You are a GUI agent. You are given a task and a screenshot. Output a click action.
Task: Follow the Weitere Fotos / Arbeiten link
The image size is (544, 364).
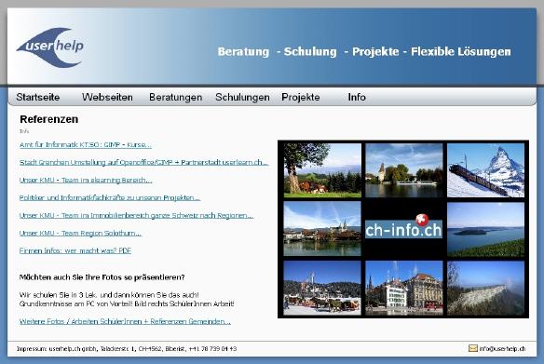point(125,321)
